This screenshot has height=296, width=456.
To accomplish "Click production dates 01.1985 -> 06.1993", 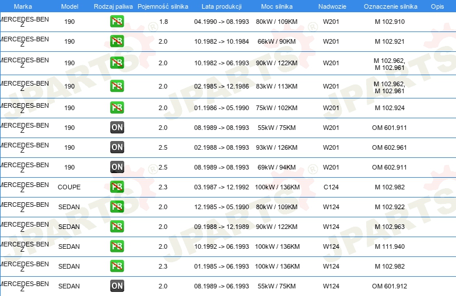I will pyautogui.click(x=222, y=266).
